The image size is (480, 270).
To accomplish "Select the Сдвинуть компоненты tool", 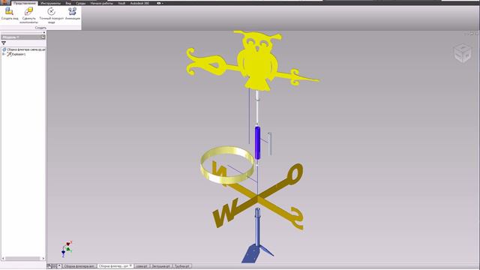I will pyautogui.click(x=28, y=15).
